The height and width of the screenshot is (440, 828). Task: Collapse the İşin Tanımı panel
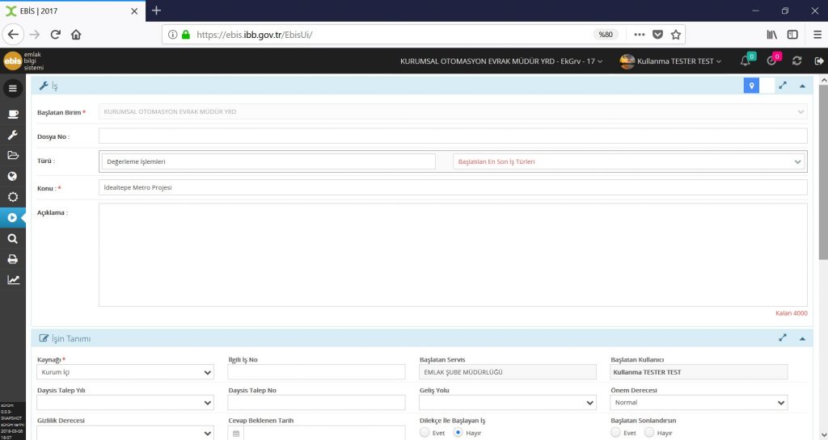click(x=802, y=337)
